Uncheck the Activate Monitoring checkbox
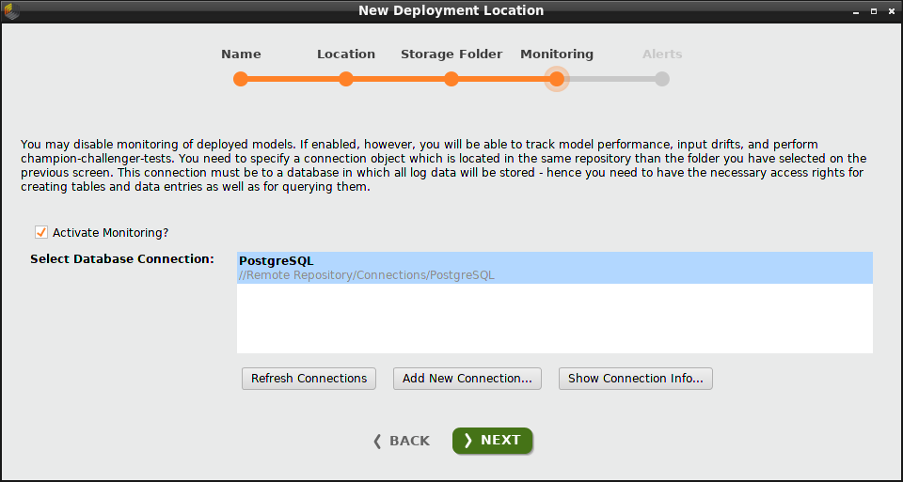903x482 pixels. coord(41,232)
